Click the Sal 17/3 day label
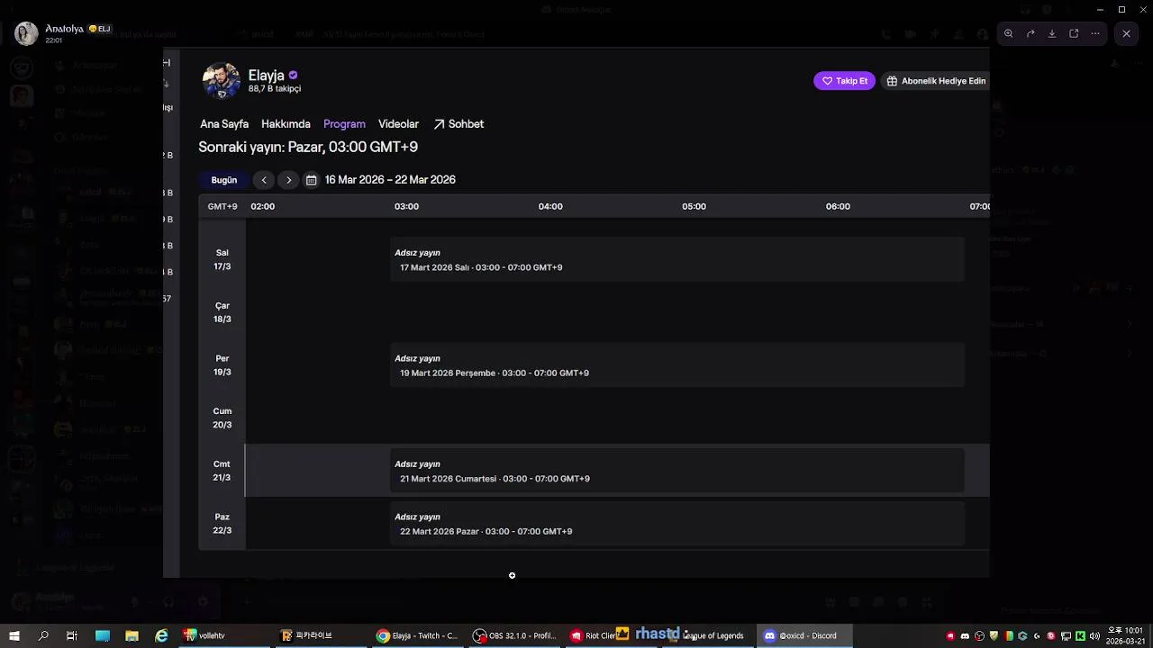The height and width of the screenshot is (648, 1153). click(222, 260)
